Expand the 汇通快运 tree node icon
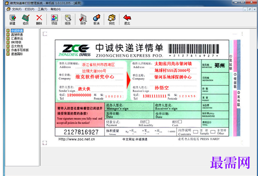 8,38
